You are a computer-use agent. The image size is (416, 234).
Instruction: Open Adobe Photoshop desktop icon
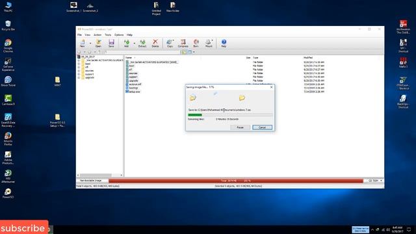pos(8,158)
